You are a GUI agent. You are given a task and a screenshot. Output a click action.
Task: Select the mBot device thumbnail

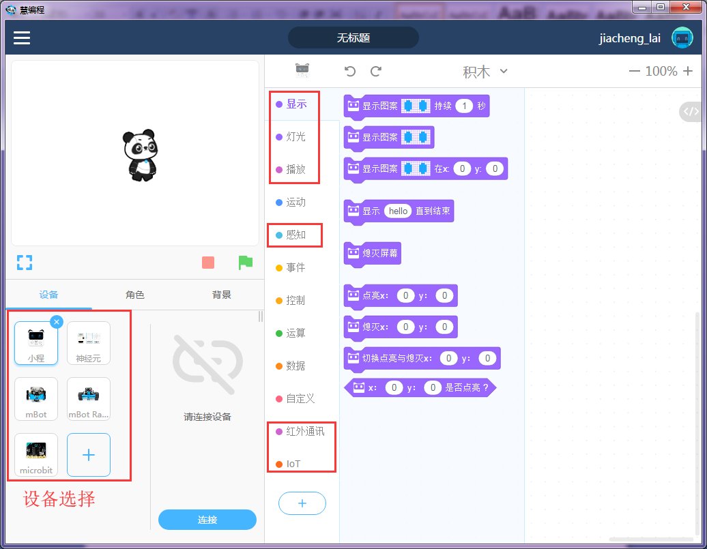coord(35,399)
